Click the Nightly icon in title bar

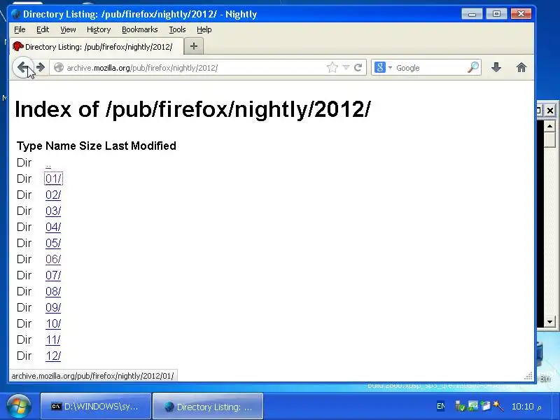pyautogui.click(x=15, y=14)
